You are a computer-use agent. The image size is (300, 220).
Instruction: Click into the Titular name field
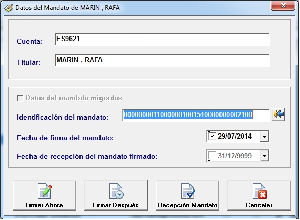162,60
